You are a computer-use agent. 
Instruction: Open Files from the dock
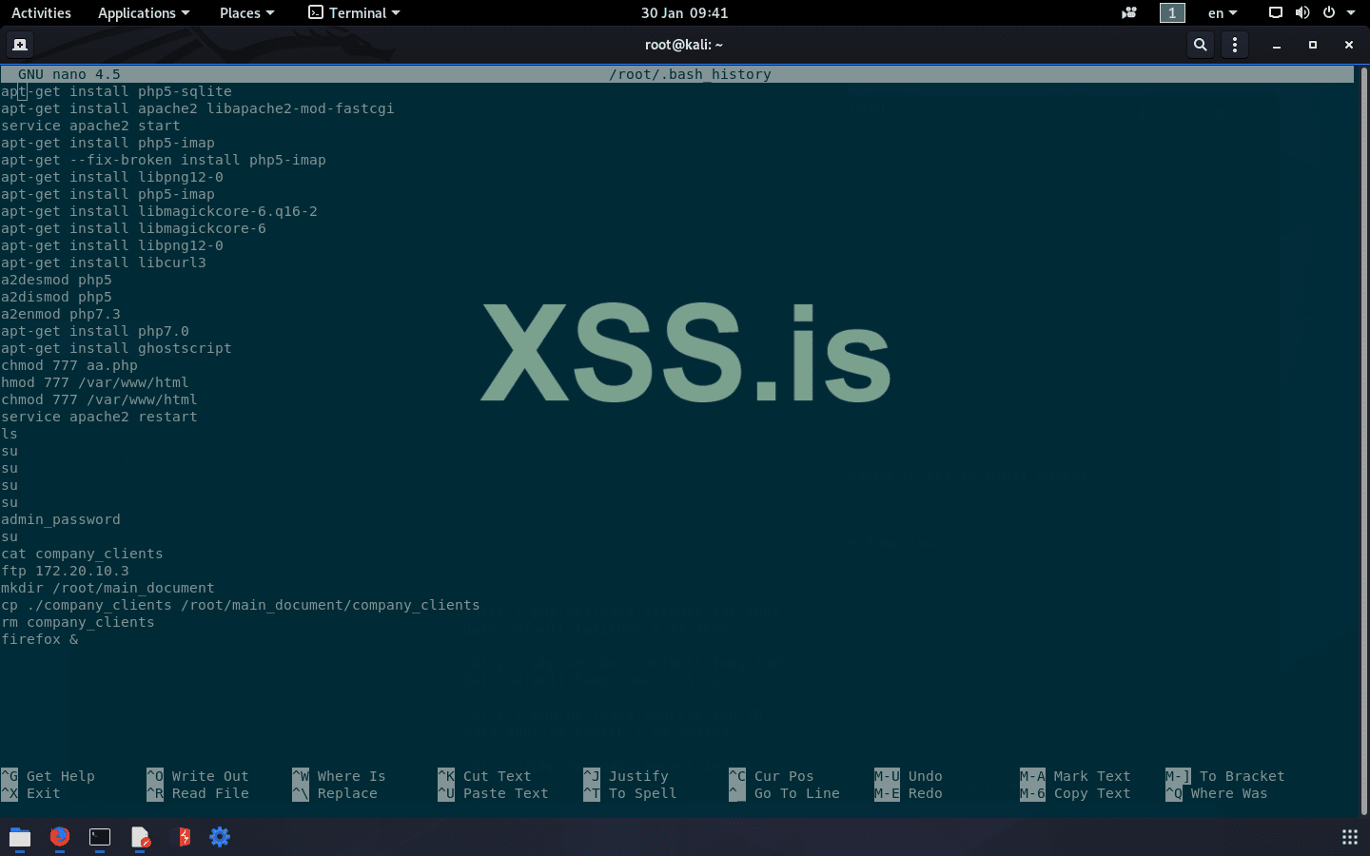20,837
